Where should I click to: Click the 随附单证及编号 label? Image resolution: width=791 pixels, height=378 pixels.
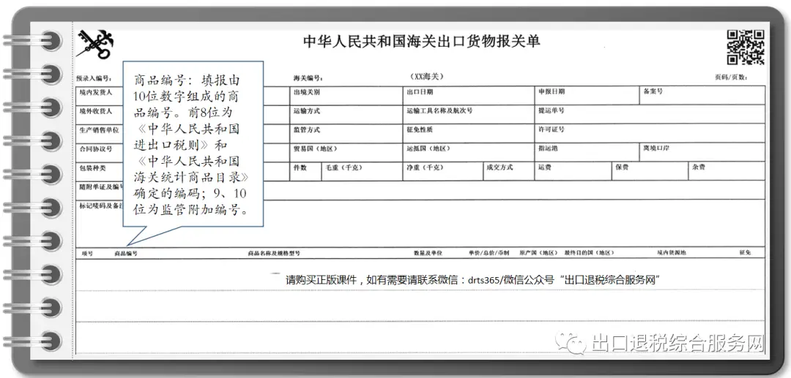(x=101, y=186)
